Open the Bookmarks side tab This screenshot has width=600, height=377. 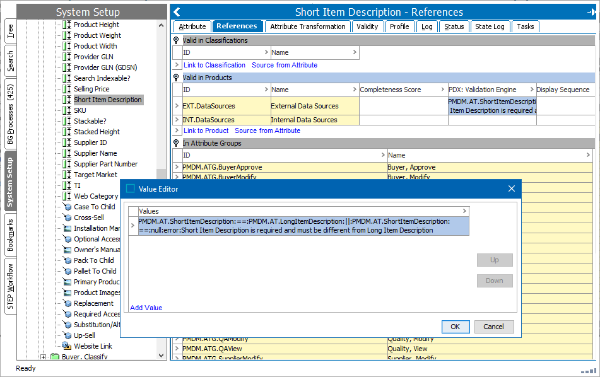coord(10,235)
